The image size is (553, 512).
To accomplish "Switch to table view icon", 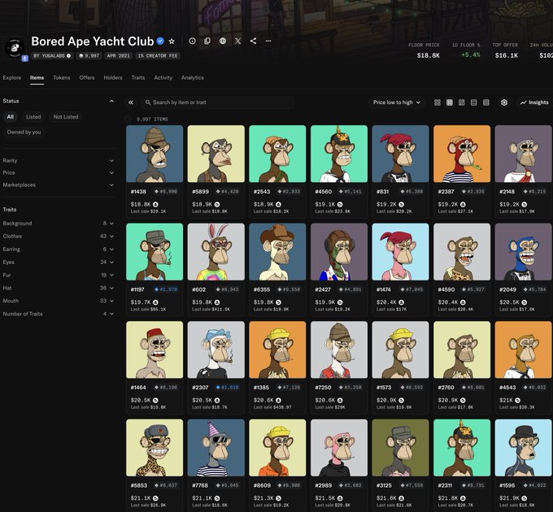I will pyautogui.click(x=486, y=102).
